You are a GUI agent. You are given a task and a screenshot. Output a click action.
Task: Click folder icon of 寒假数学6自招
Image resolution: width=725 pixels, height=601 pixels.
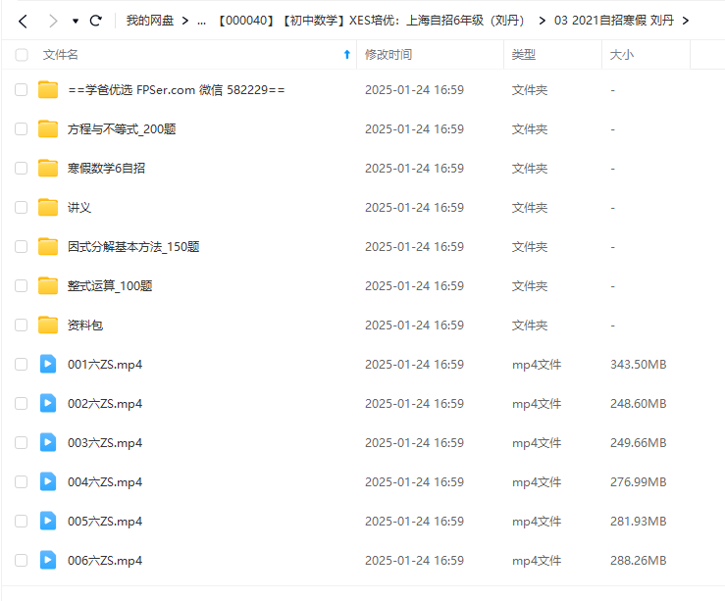coord(48,169)
